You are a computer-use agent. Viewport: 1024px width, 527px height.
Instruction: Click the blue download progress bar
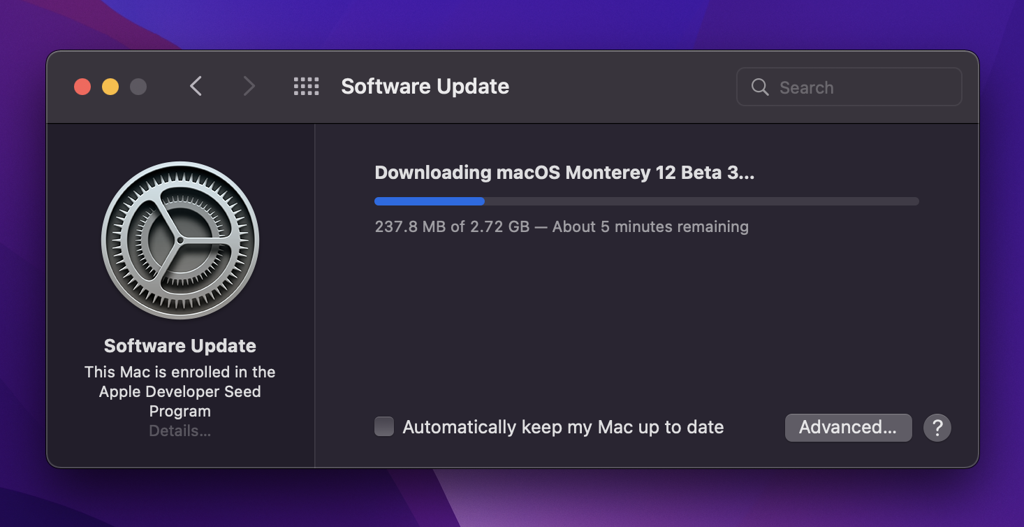[x=429, y=201]
